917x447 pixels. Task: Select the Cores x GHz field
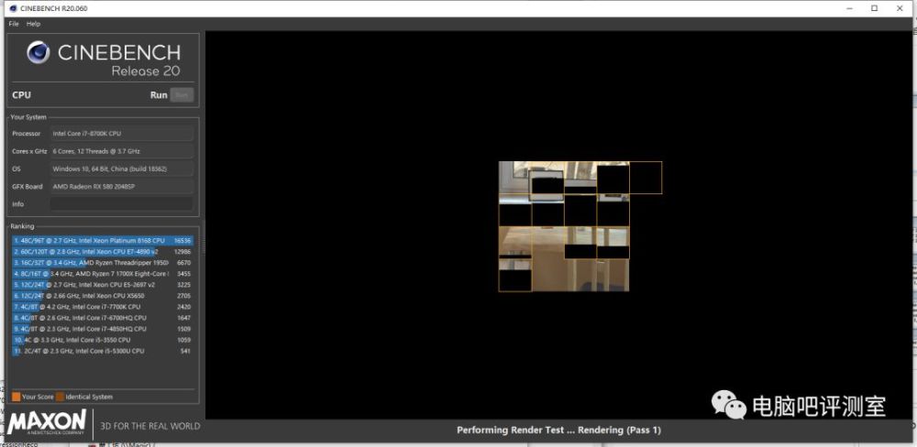coord(122,151)
